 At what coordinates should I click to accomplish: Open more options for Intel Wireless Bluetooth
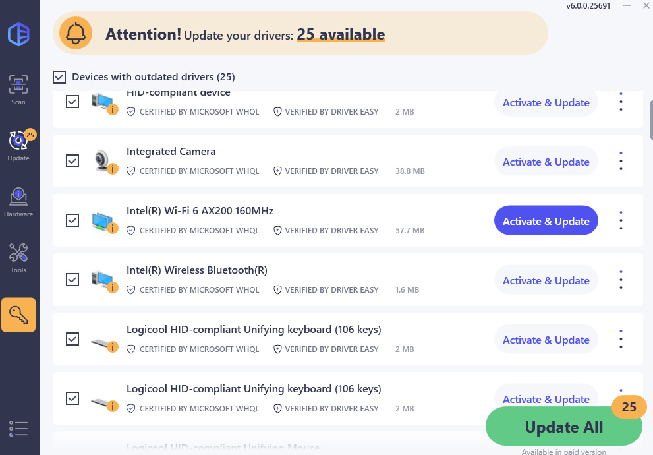pyautogui.click(x=621, y=280)
